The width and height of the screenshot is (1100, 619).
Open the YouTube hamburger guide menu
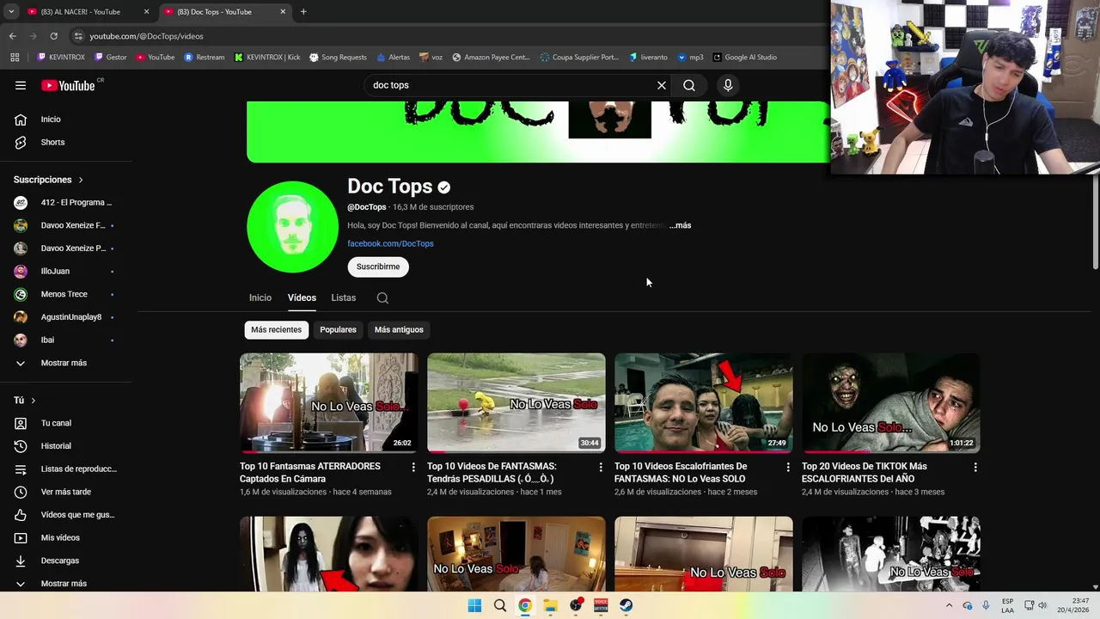point(21,85)
